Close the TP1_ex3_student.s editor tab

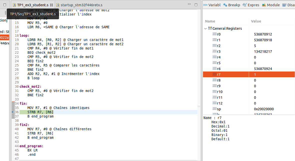point(51,5)
